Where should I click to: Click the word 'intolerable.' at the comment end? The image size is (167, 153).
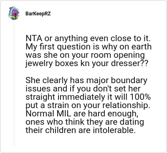[114, 130]
